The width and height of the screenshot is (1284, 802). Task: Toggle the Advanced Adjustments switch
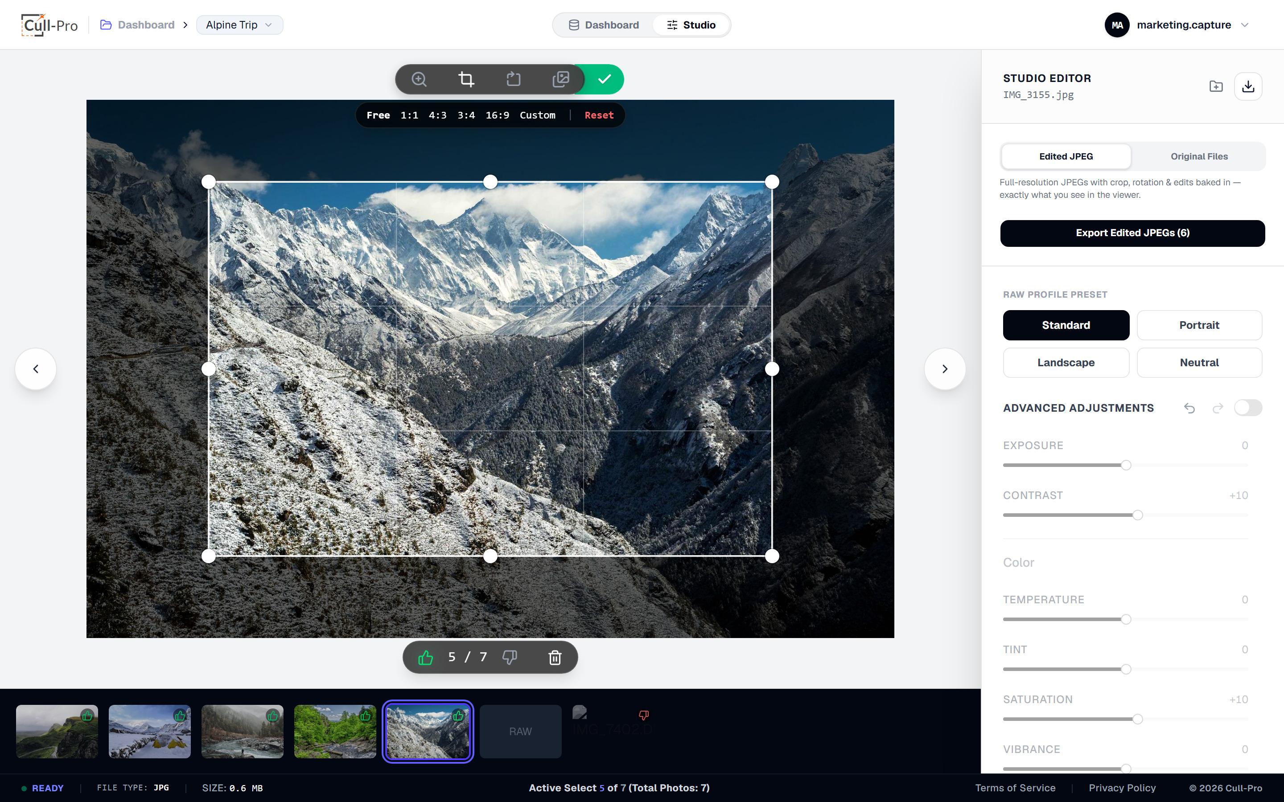click(x=1248, y=408)
